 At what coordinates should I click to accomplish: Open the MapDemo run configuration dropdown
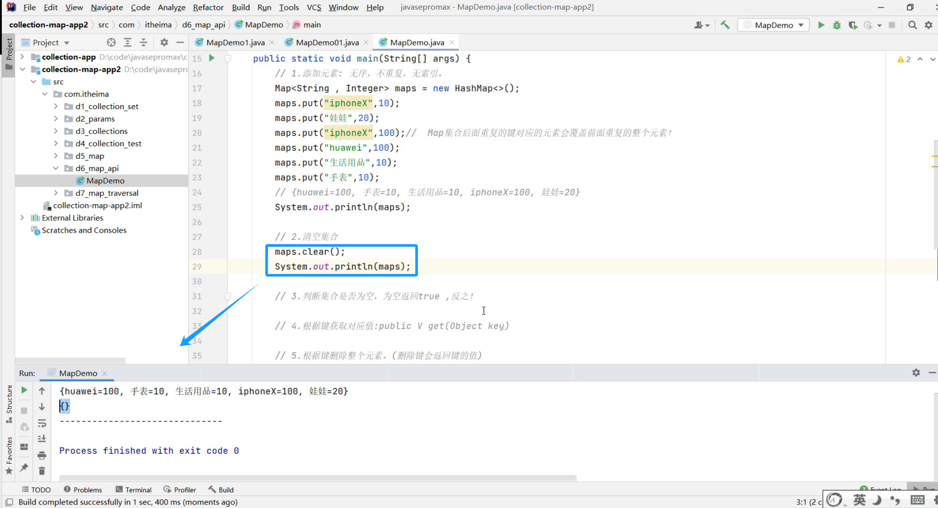click(774, 25)
